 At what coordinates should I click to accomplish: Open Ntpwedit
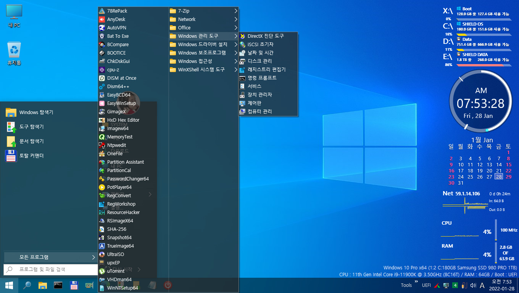point(133,145)
